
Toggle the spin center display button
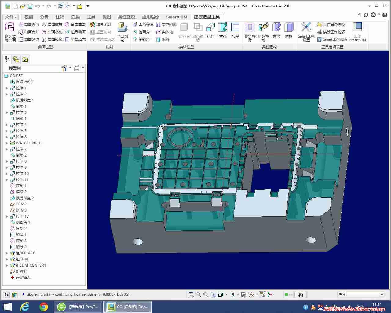270,295
